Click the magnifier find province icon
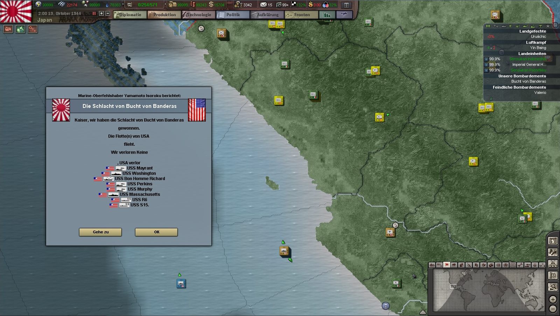The height and width of the screenshot is (316, 560). [553, 287]
